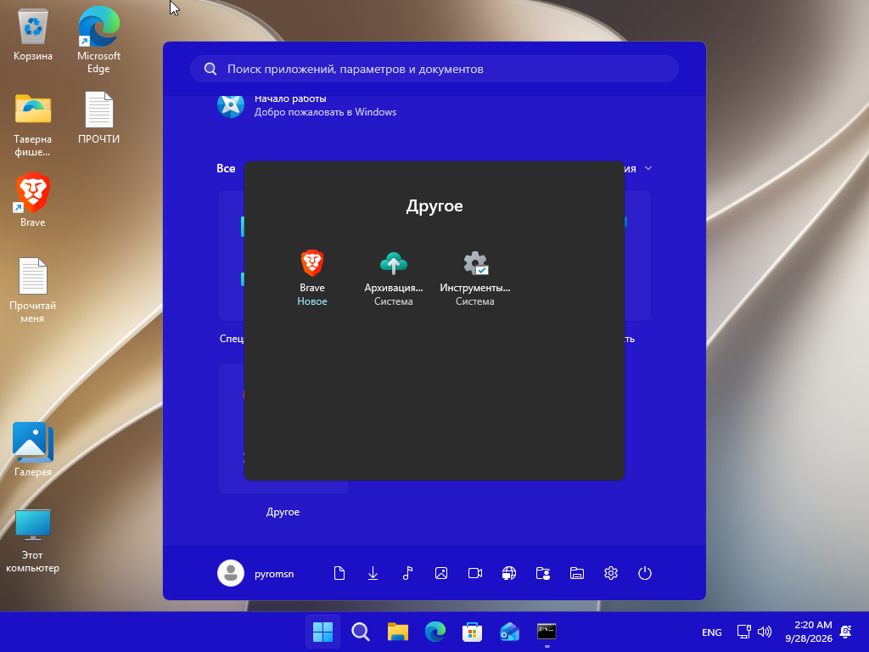The height and width of the screenshot is (652, 869).
Task: Click the Power button in Start menu
Action: [645, 573]
